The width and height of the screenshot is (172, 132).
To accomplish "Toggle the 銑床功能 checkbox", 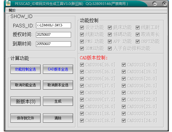I will (110, 28).
